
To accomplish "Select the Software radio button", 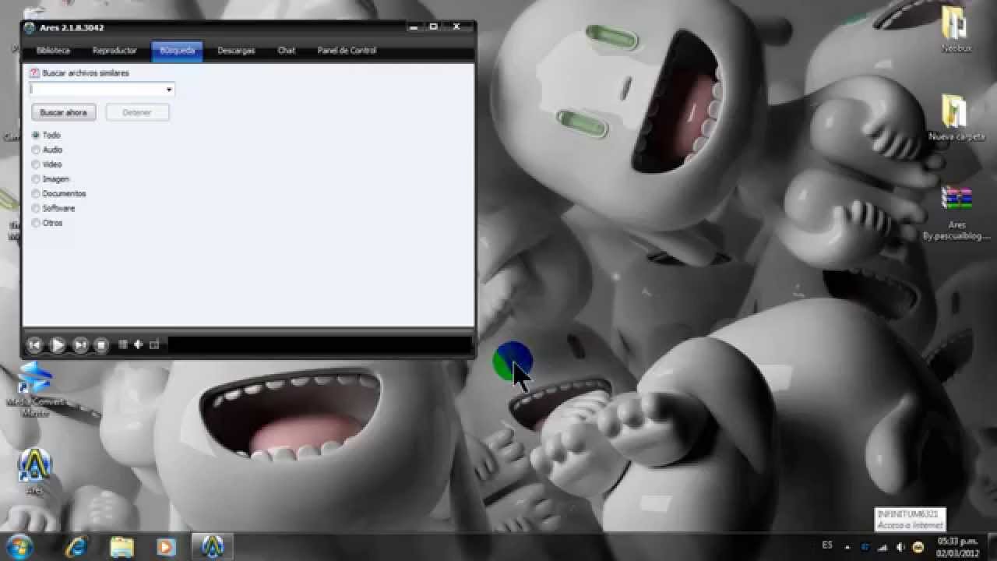I will pyautogui.click(x=36, y=208).
